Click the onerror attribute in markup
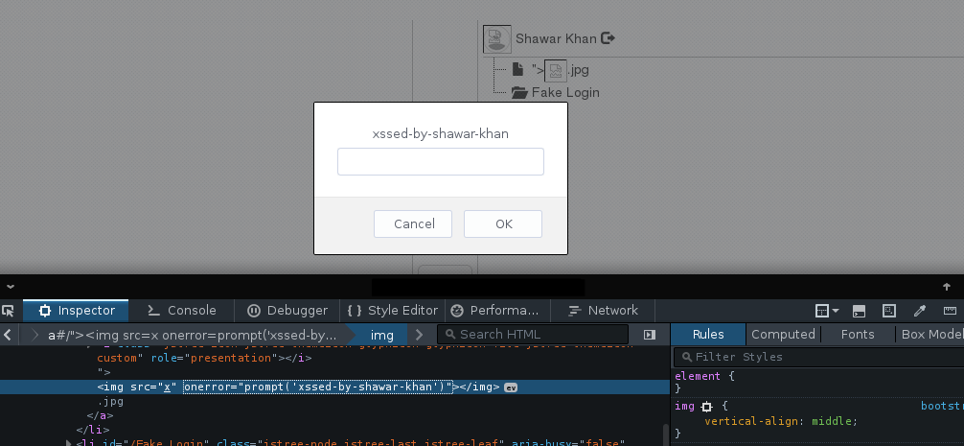The height and width of the screenshot is (446, 964). click(318, 387)
